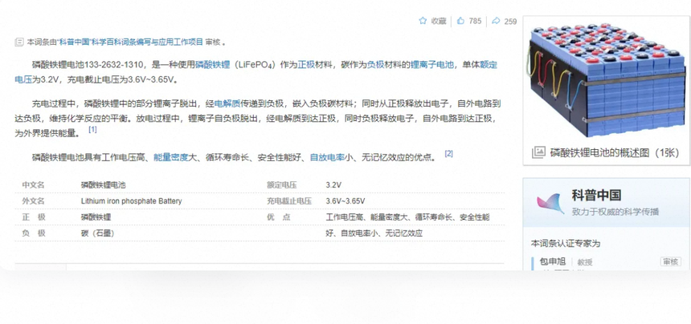Click the 3.6V~3.65V cutoff voltage value

(x=345, y=201)
